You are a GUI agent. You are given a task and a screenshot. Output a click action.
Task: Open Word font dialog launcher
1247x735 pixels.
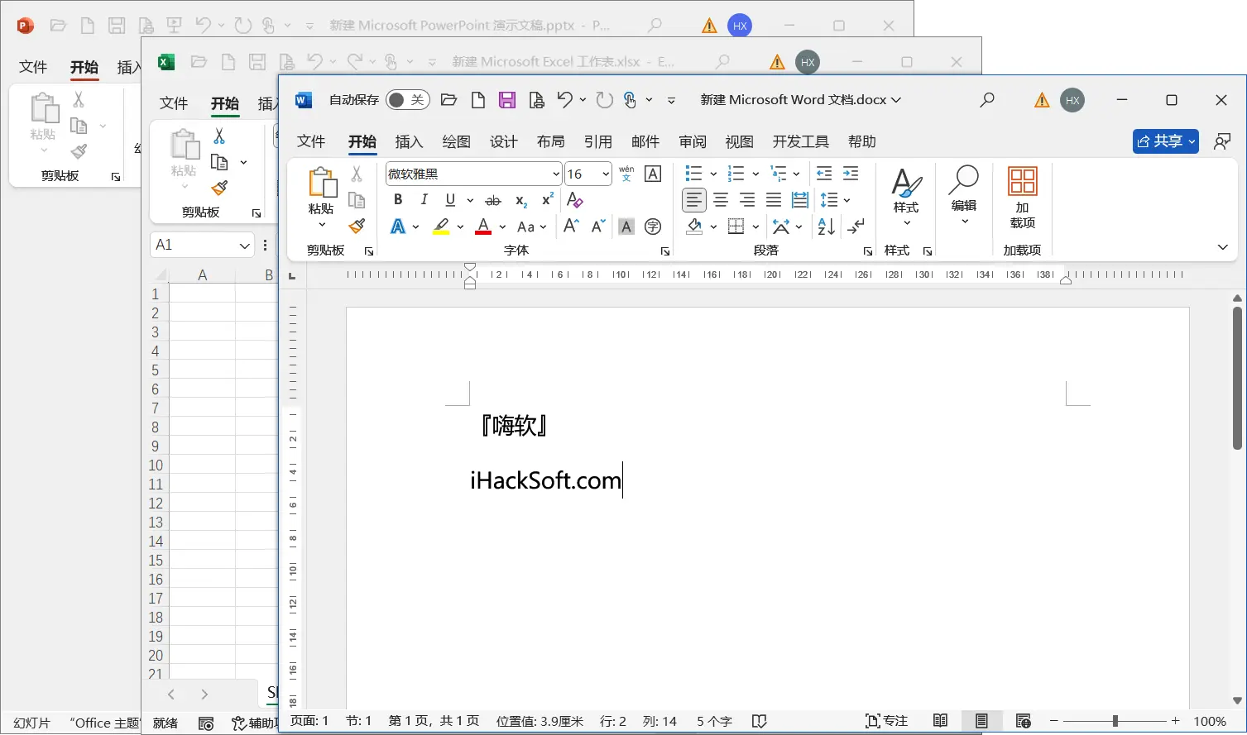(664, 251)
